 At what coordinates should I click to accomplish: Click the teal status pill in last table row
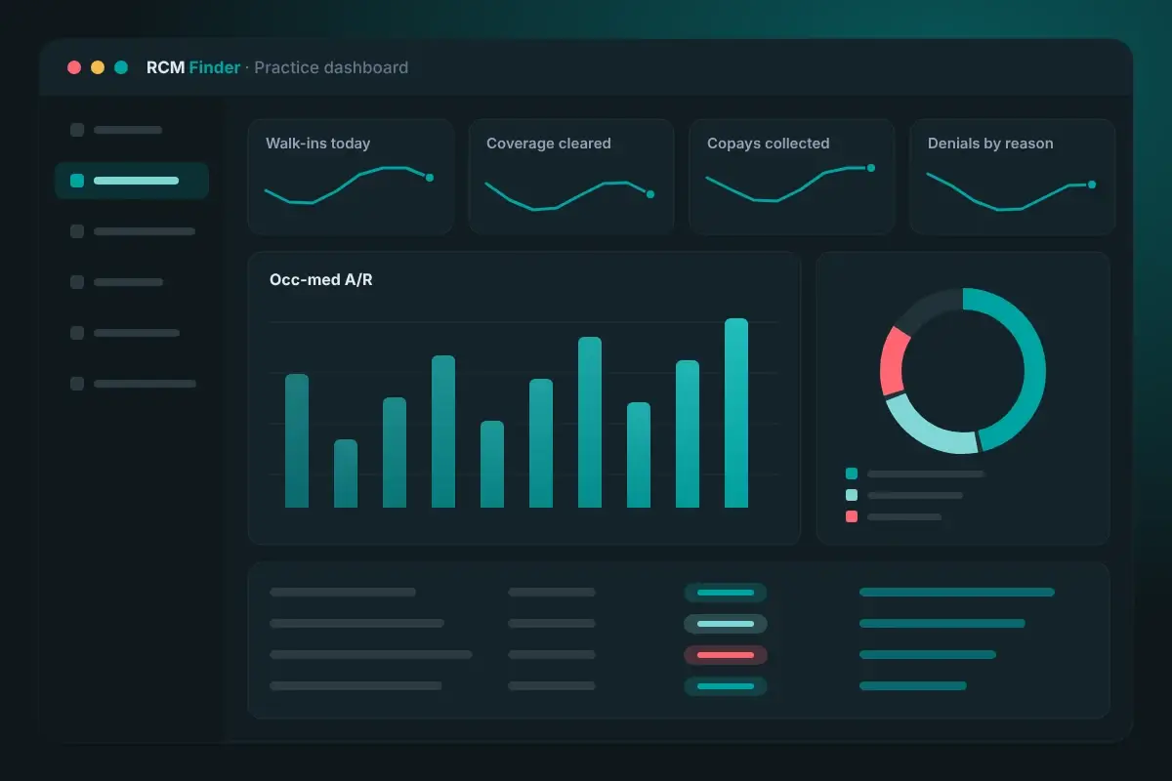coord(726,686)
